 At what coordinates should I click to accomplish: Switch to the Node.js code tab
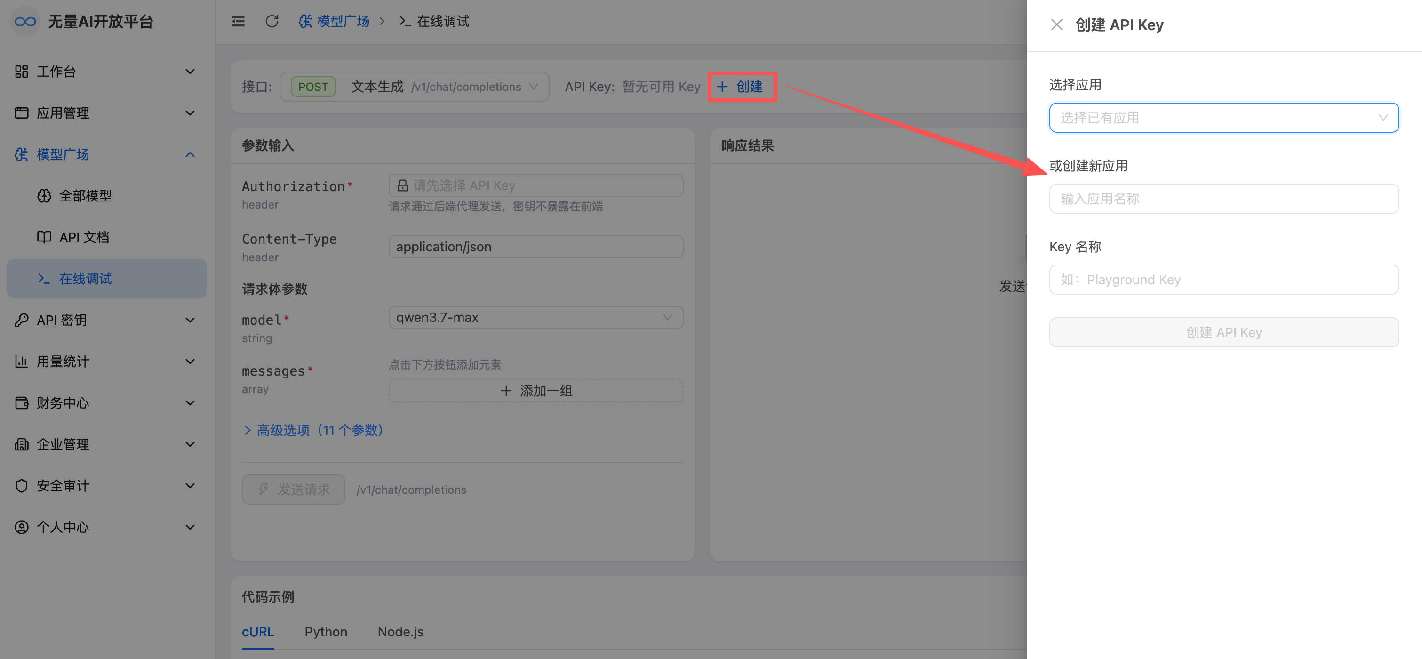coord(401,631)
